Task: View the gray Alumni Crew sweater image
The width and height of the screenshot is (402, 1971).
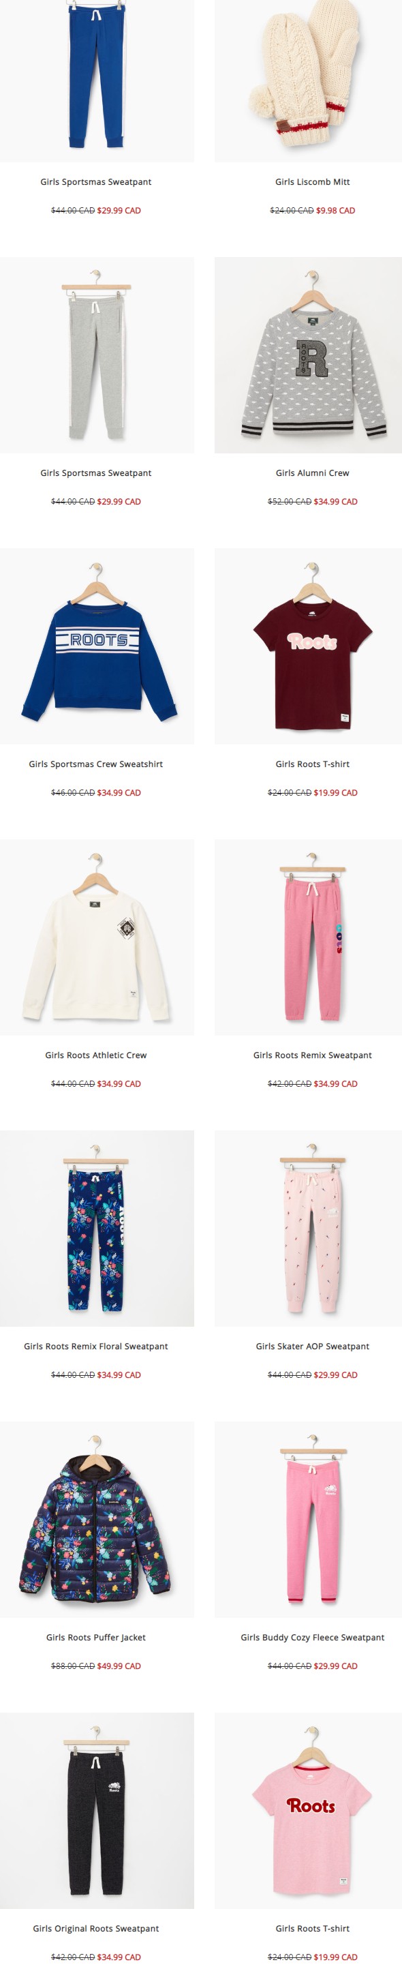Action: click(x=309, y=355)
